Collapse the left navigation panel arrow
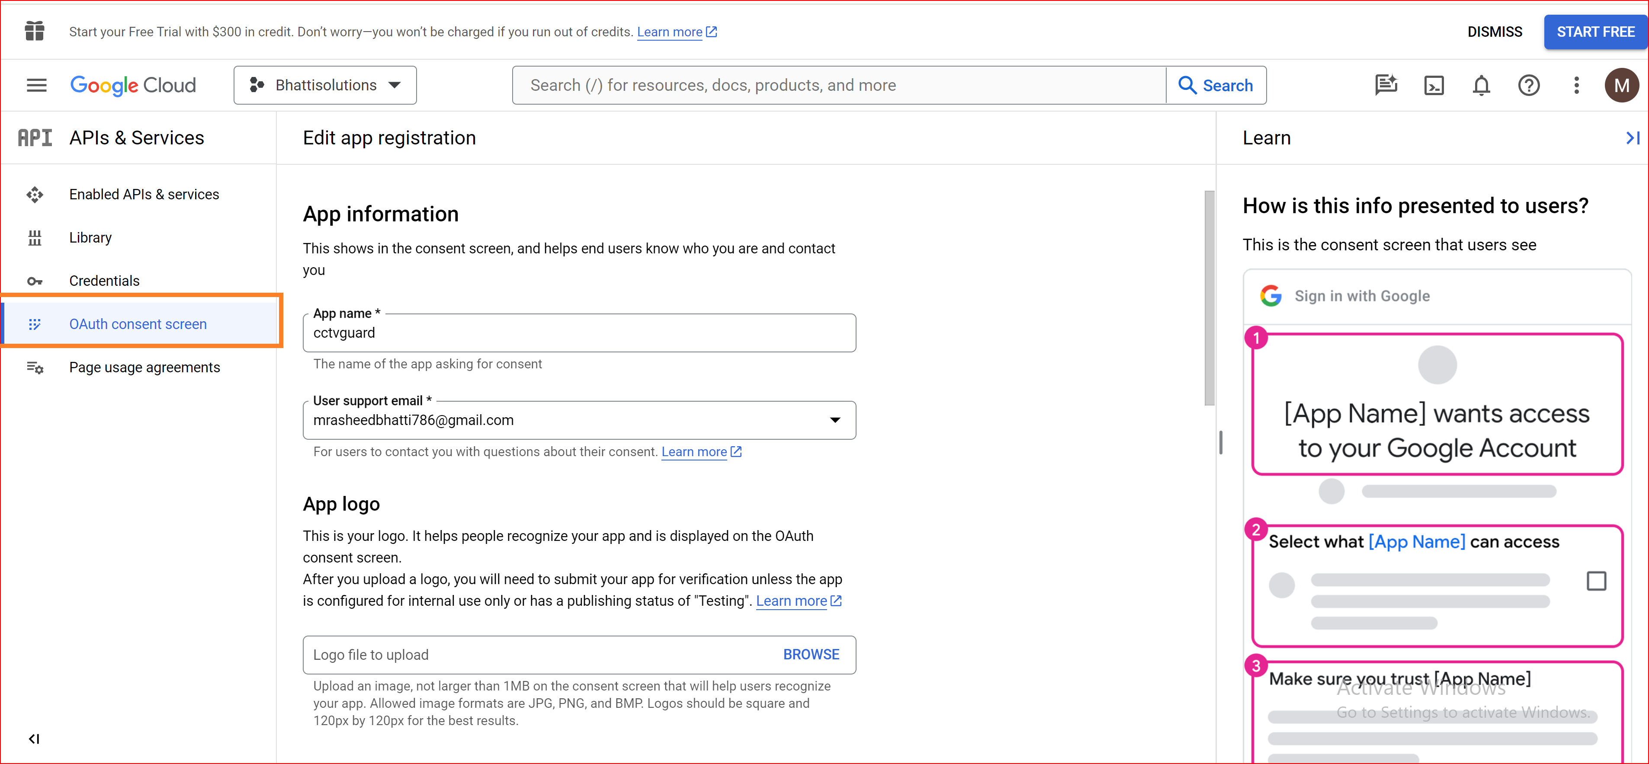The height and width of the screenshot is (764, 1649). [35, 739]
